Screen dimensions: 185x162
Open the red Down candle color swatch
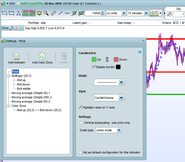point(116,59)
